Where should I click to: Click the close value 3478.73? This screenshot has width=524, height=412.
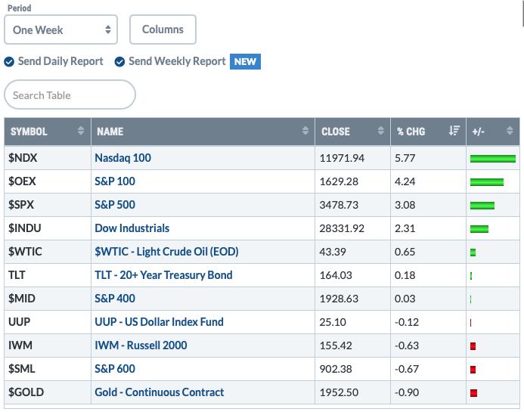pos(339,205)
